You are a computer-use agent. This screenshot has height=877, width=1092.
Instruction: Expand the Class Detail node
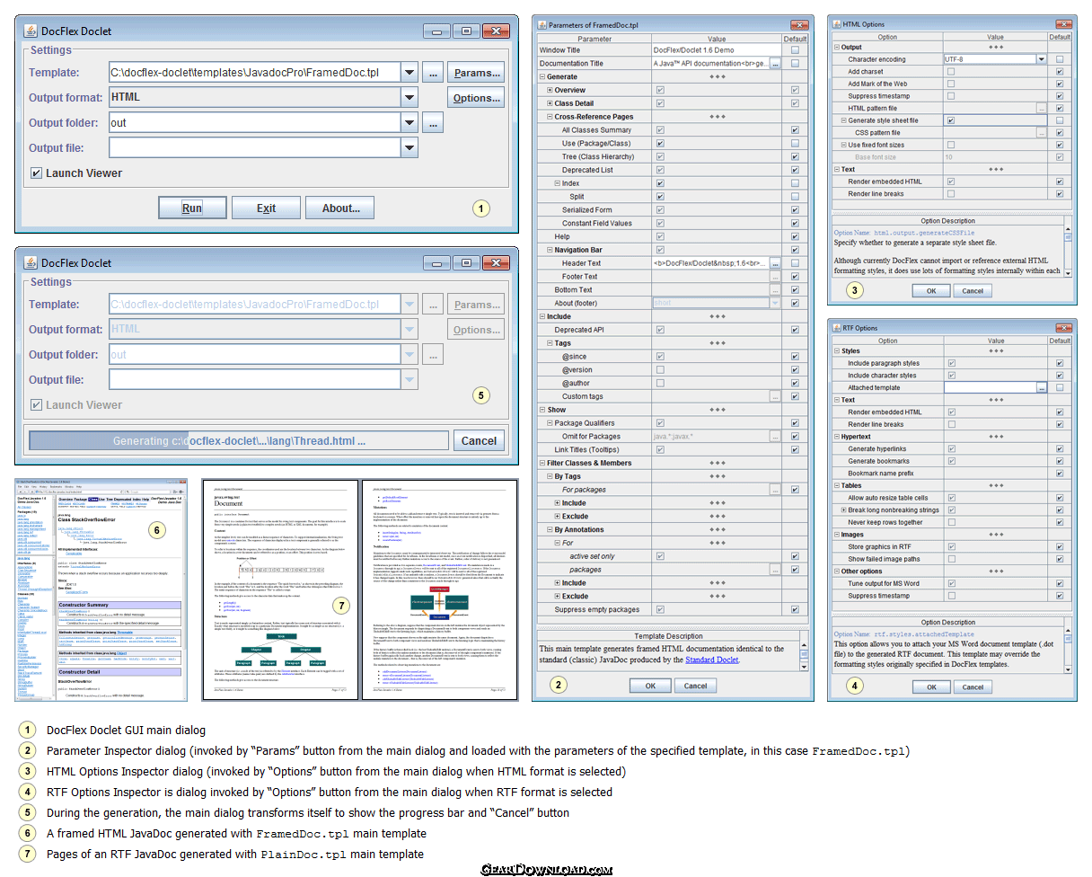click(550, 103)
